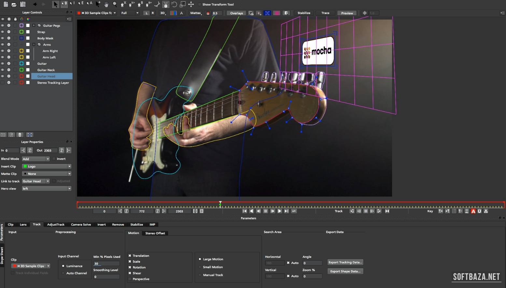Click the red Guitar Head layer color swatch
The height and width of the screenshot is (288, 506).
click(x=21, y=76)
